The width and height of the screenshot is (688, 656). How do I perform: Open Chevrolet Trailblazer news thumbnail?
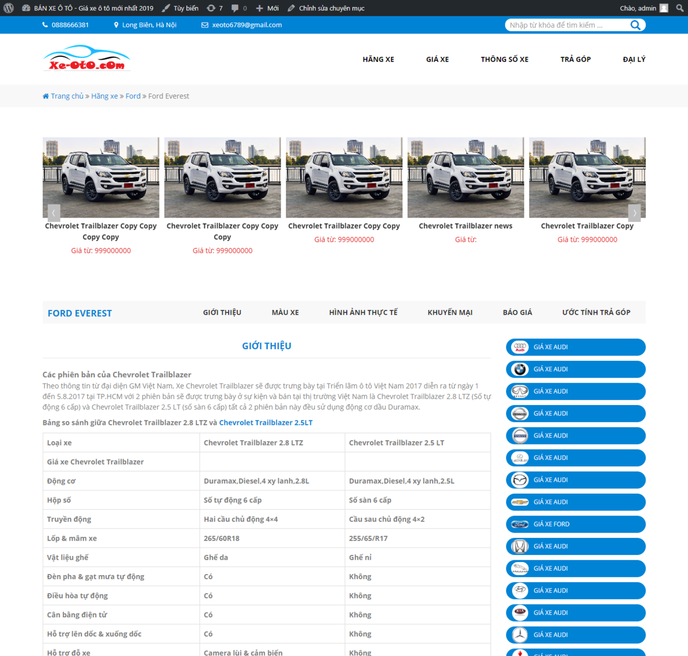pos(466,178)
